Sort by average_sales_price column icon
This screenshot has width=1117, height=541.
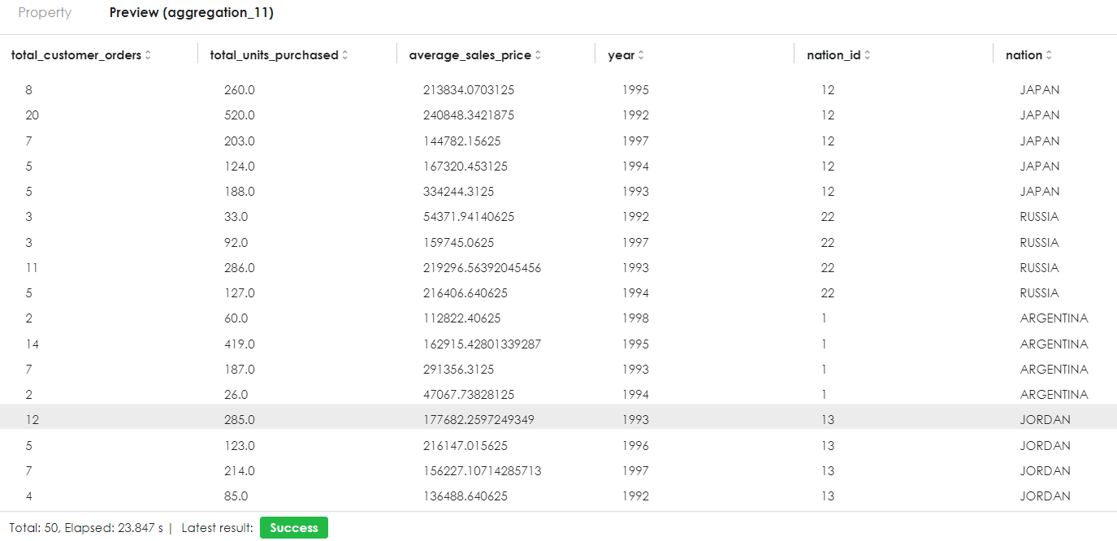pos(538,55)
